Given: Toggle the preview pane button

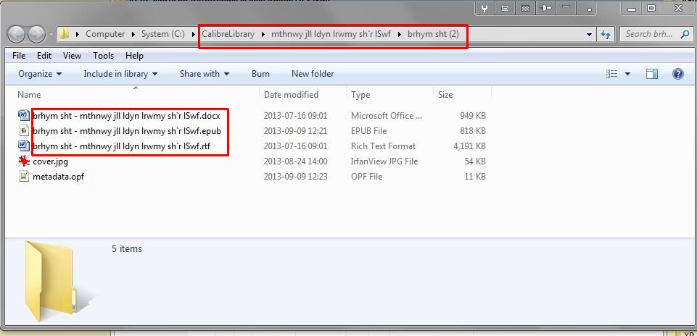Looking at the screenshot, I should [651, 74].
